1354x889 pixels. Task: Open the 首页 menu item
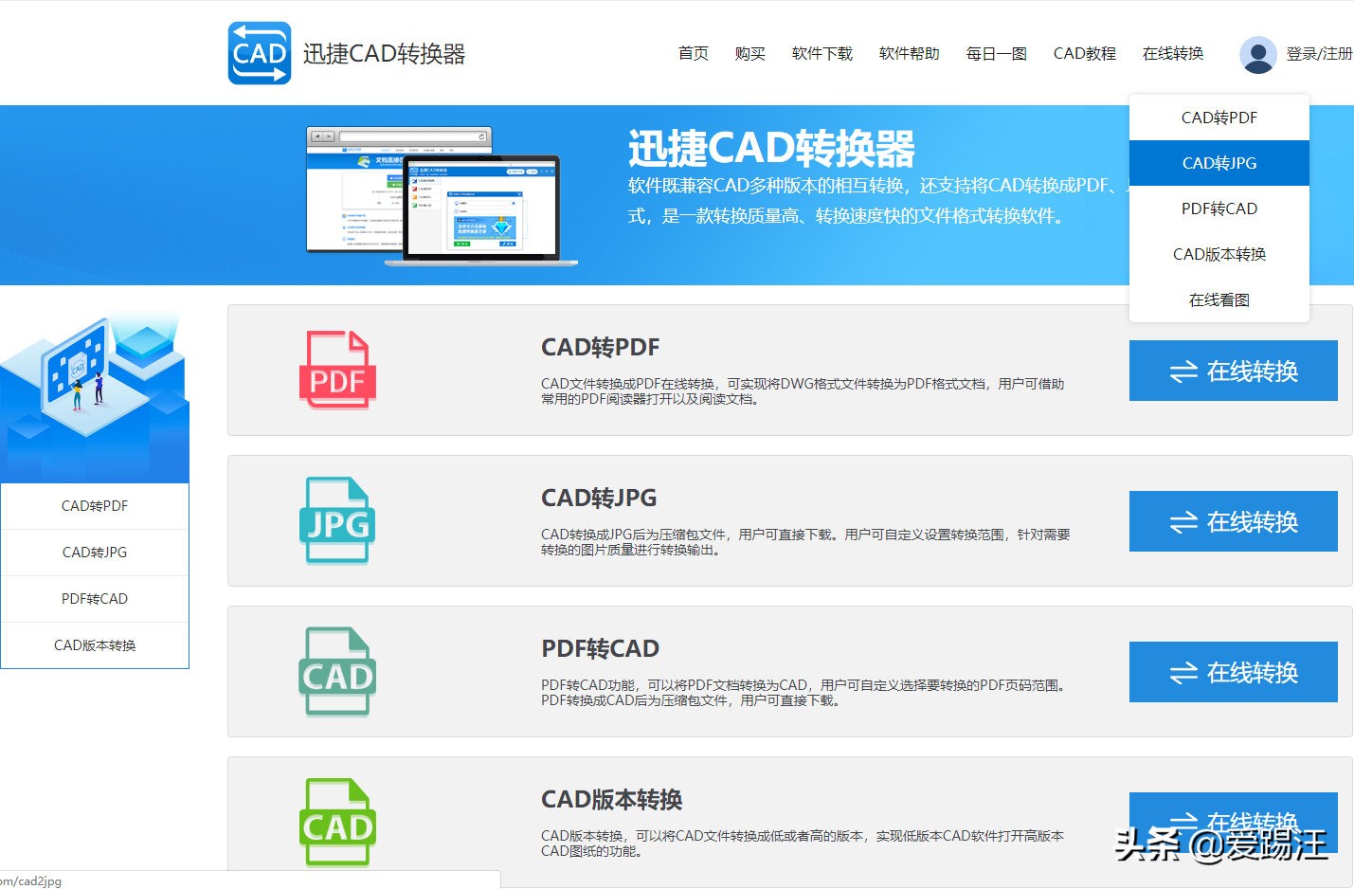click(x=693, y=54)
